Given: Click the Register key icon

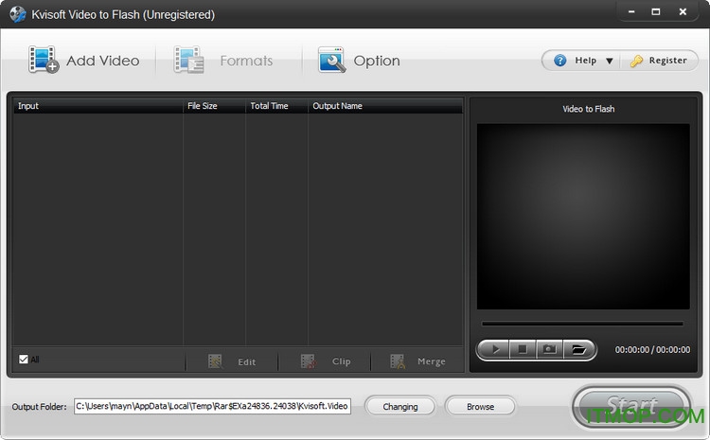Looking at the screenshot, I should pyautogui.click(x=636, y=61).
